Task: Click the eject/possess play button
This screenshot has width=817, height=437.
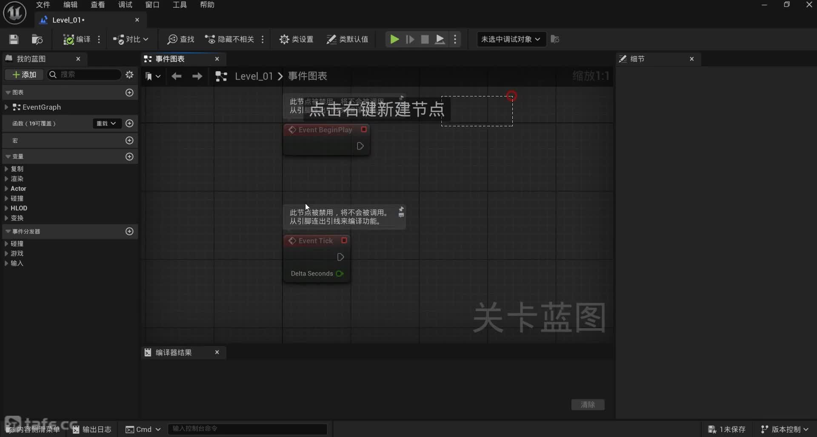Action: coord(440,40)
